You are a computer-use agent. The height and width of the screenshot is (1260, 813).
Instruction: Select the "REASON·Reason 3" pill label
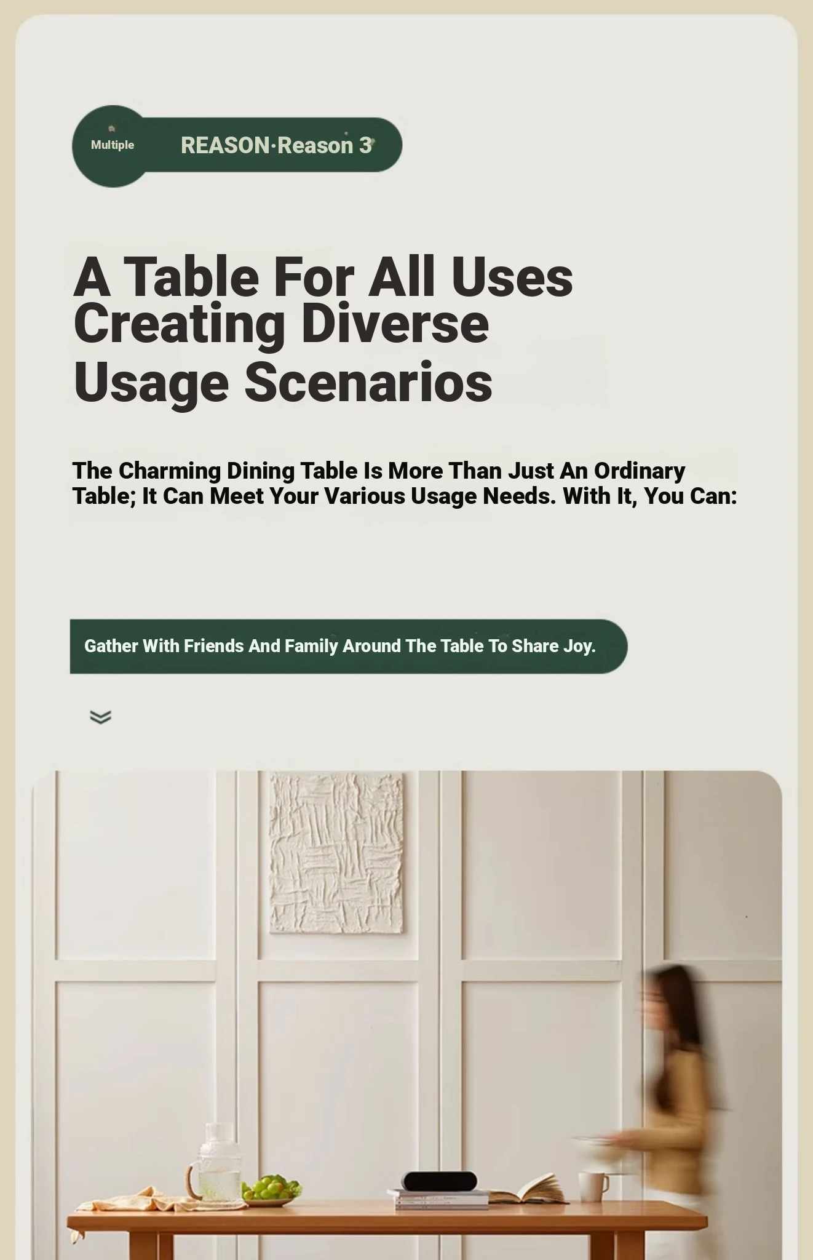tap(277, 145)
